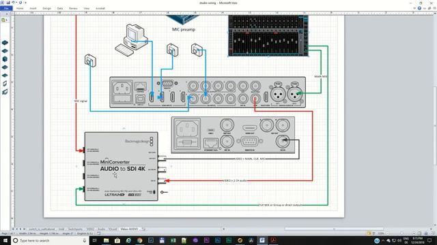Select the third cube-shaped stencil in the sidebar

point(5,59)
